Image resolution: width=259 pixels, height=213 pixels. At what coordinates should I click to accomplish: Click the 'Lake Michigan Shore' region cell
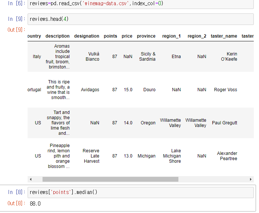172,156
